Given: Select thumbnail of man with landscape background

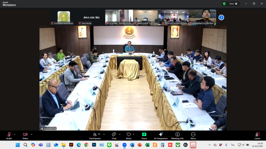Looking at the screenshot, I should 202,17.
